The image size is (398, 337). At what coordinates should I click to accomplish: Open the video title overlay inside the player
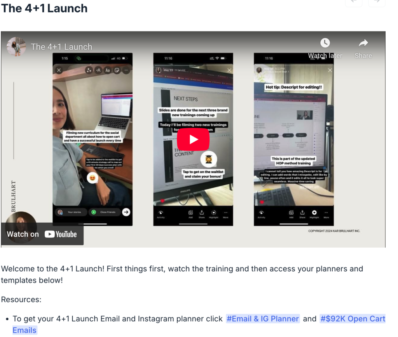point(61,47)
